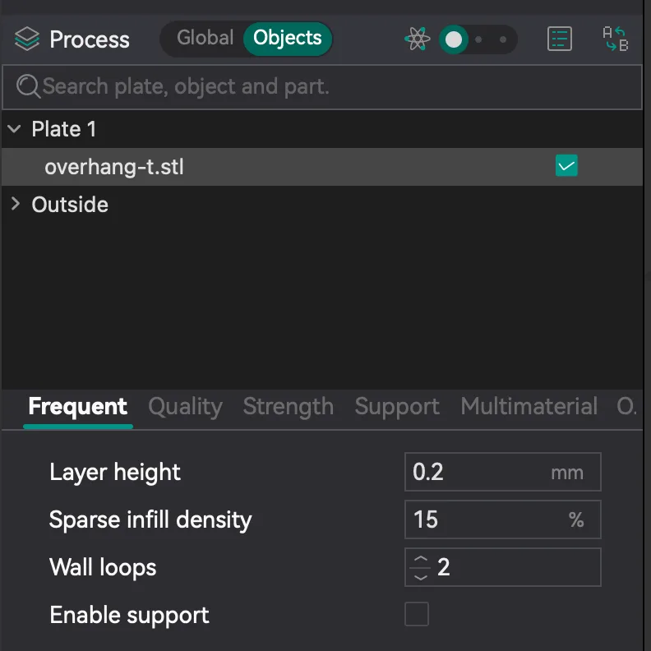Open the Frequent settings tab
This screenshot has height=651, width=651.
pos(77,406)
